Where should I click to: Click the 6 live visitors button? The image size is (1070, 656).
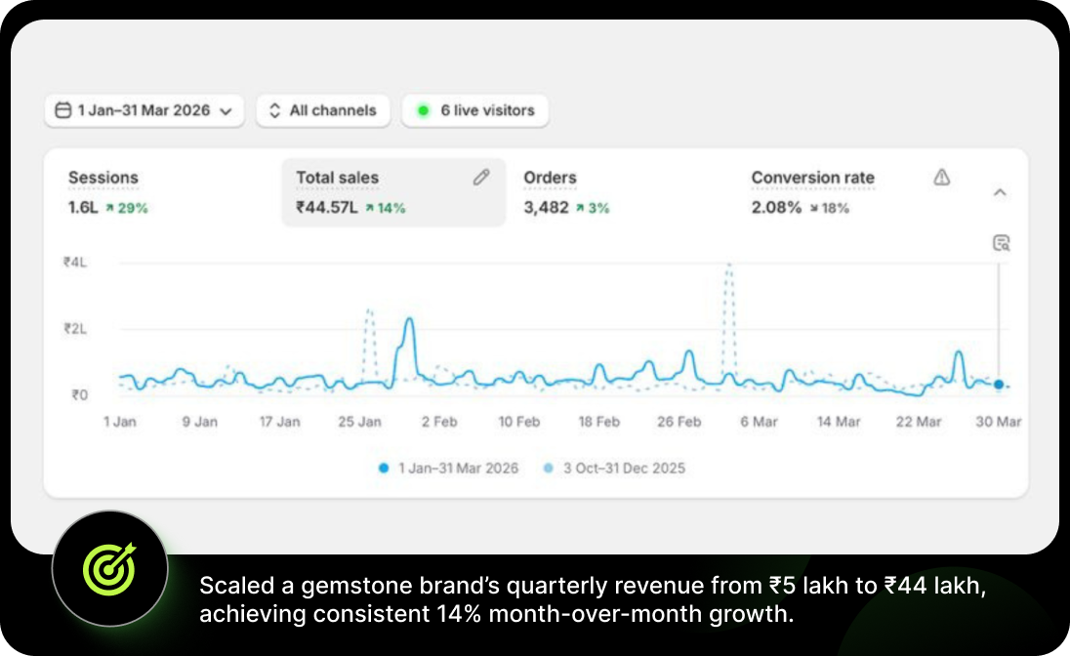coord(474,110)
